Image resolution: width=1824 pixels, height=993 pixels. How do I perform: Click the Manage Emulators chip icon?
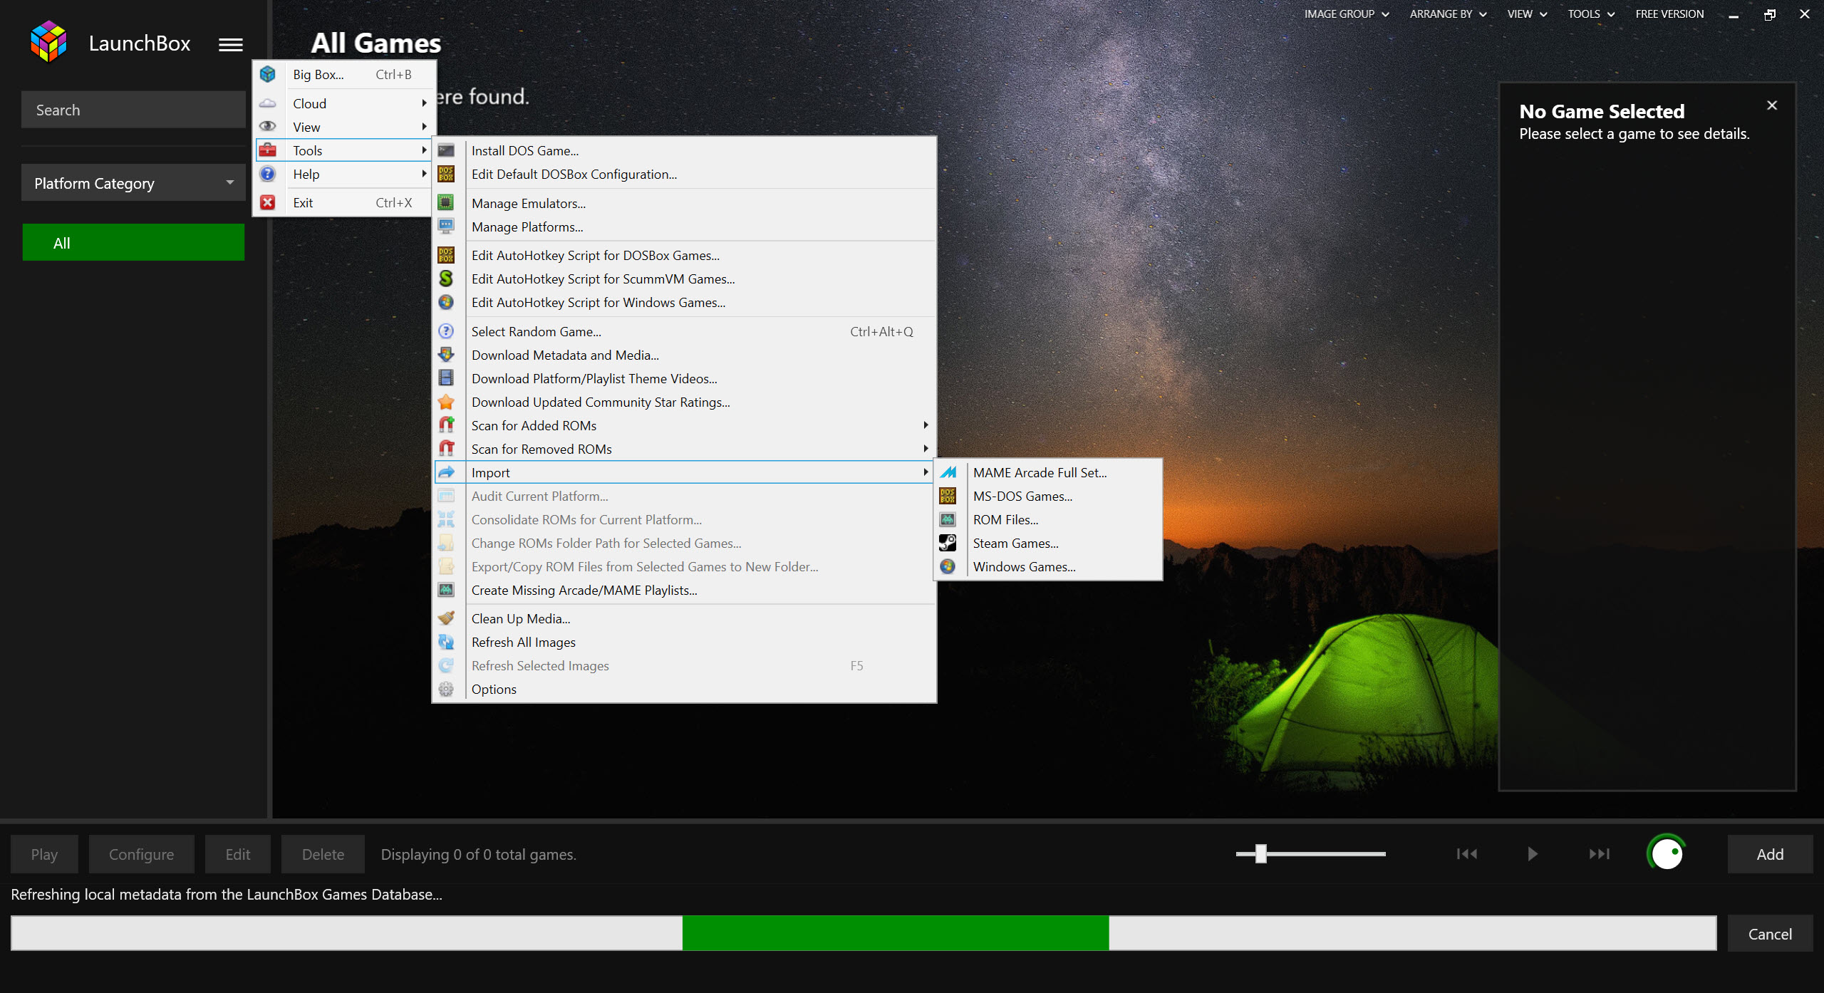point(445,203)
